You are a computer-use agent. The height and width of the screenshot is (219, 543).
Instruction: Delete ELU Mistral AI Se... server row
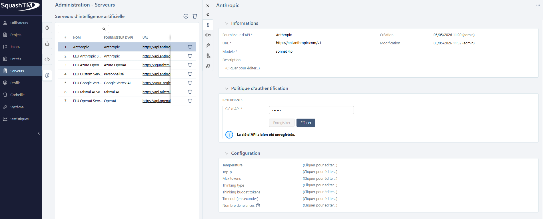pyautogui.click(x=190, y=92)
